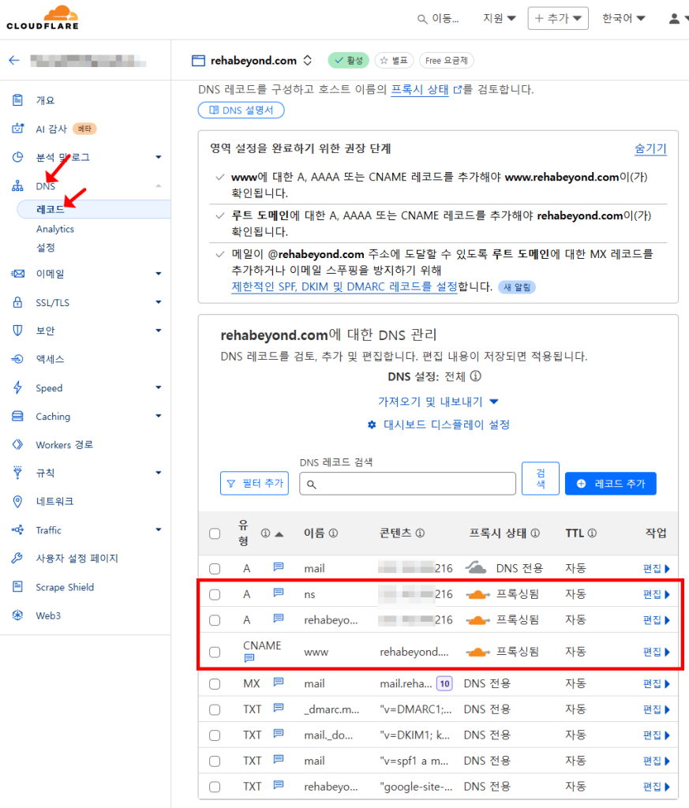
Task: Expand 분석 및 로그 in sidebar
Action: pyautogui.click(x=158, y=157)
